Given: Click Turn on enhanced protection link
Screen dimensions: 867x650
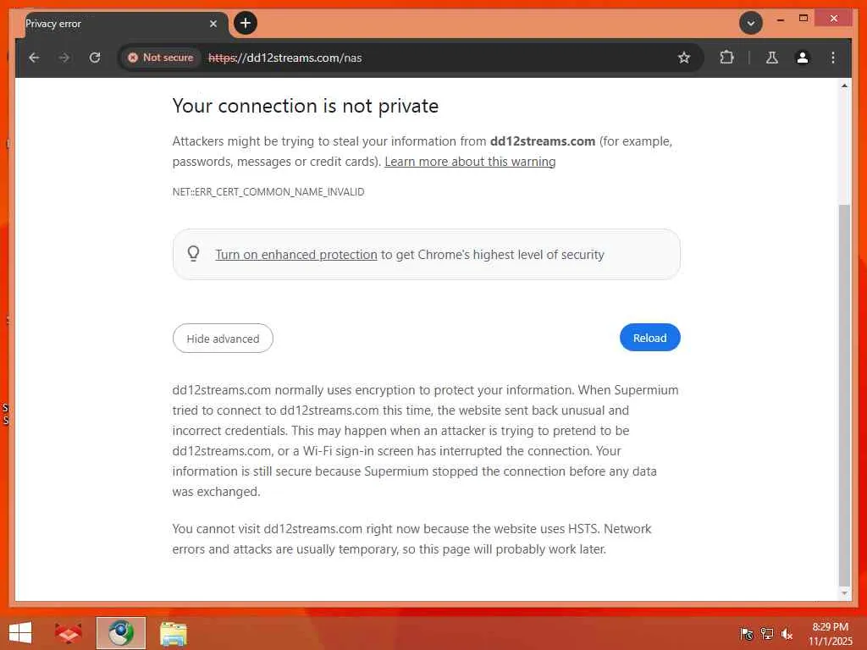Looking at the screenshot, I should tap(296, 255).
